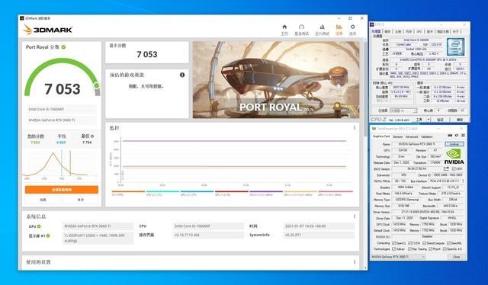This screenshot has width=488, height=285.
Task: Click the Intel Core i5 badge in CPU-Z
Action: (x=455, y=47)
